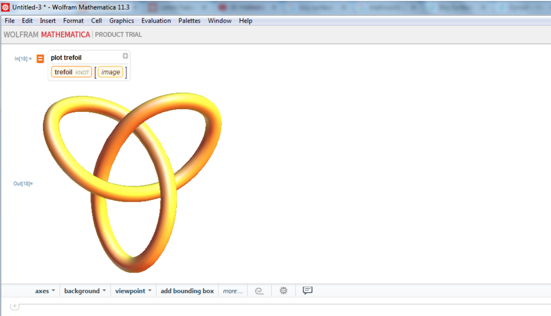Image resolution: width=551 pixels, height=316 pixels.
Task: Click the image property token
Action: 111,72
